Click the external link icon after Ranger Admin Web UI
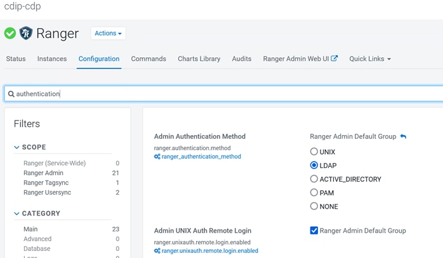The height and width of the screenshot is (258, 443). tap(334, 58)
